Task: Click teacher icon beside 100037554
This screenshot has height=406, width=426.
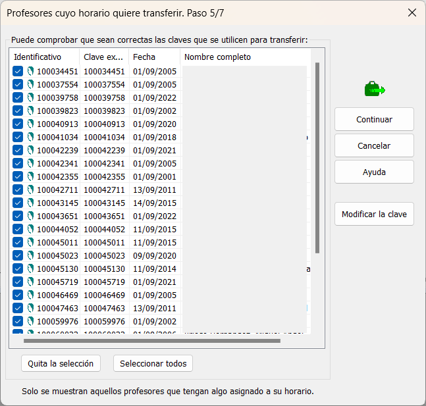Action: point(30,84)
